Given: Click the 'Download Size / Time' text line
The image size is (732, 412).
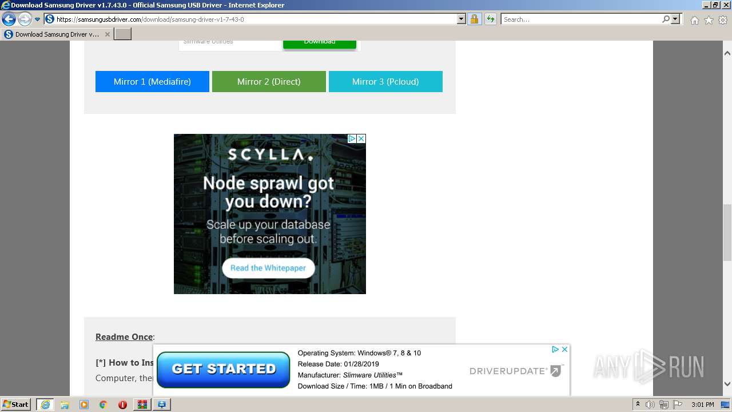Looking at the screenshot, I should click(x=375, y=386).
